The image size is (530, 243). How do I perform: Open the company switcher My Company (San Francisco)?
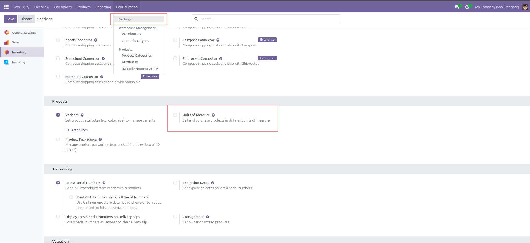click(x=497, y=7)
